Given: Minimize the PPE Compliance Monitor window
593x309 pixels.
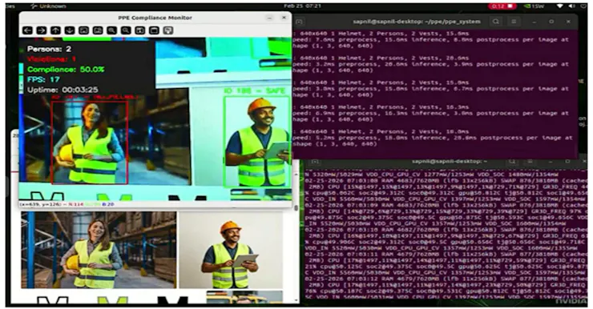Looking at the screenshot, I should click(x=269, y=18).
